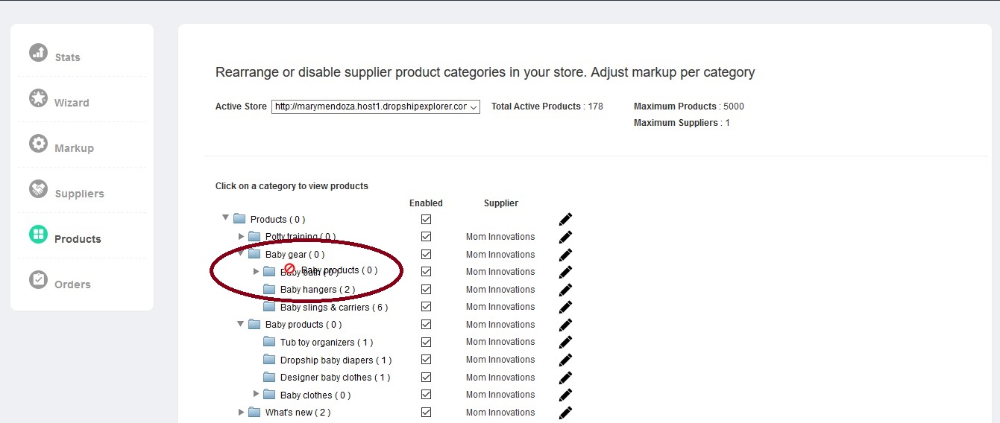The height and width of the screenshot is (423, 1000).
Task: Click pencil icon for Potty training
Action: click(x=565, y=237)
